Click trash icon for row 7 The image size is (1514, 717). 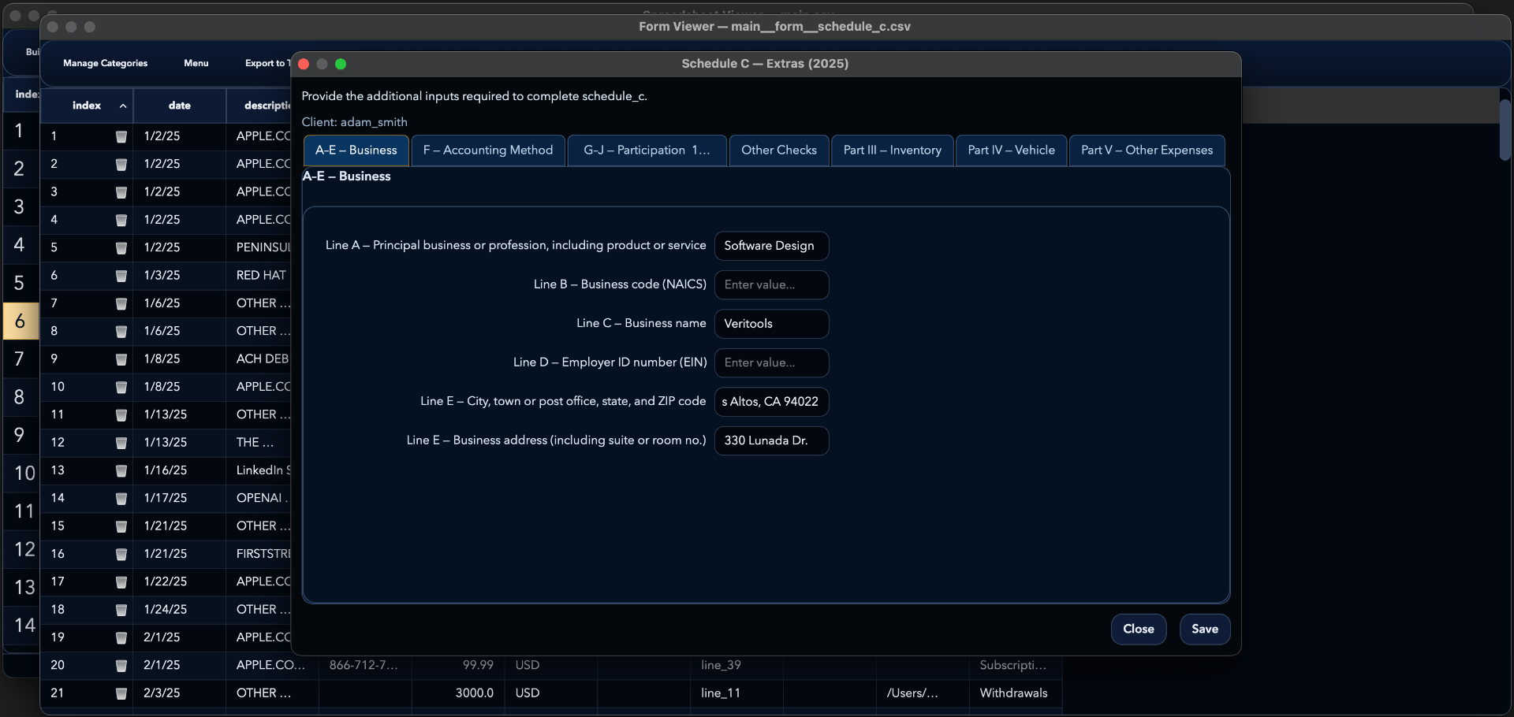121,303
